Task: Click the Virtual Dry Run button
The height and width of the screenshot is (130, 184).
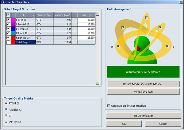Action: coord(143,91)
